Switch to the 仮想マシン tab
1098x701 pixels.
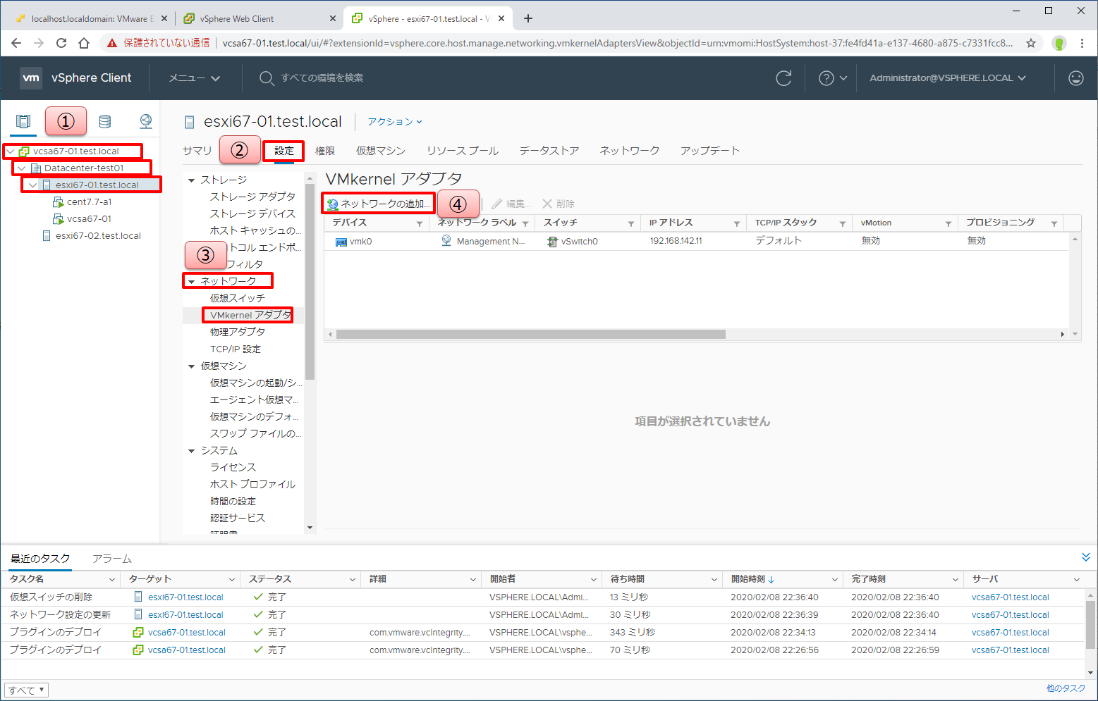[381, 151]
